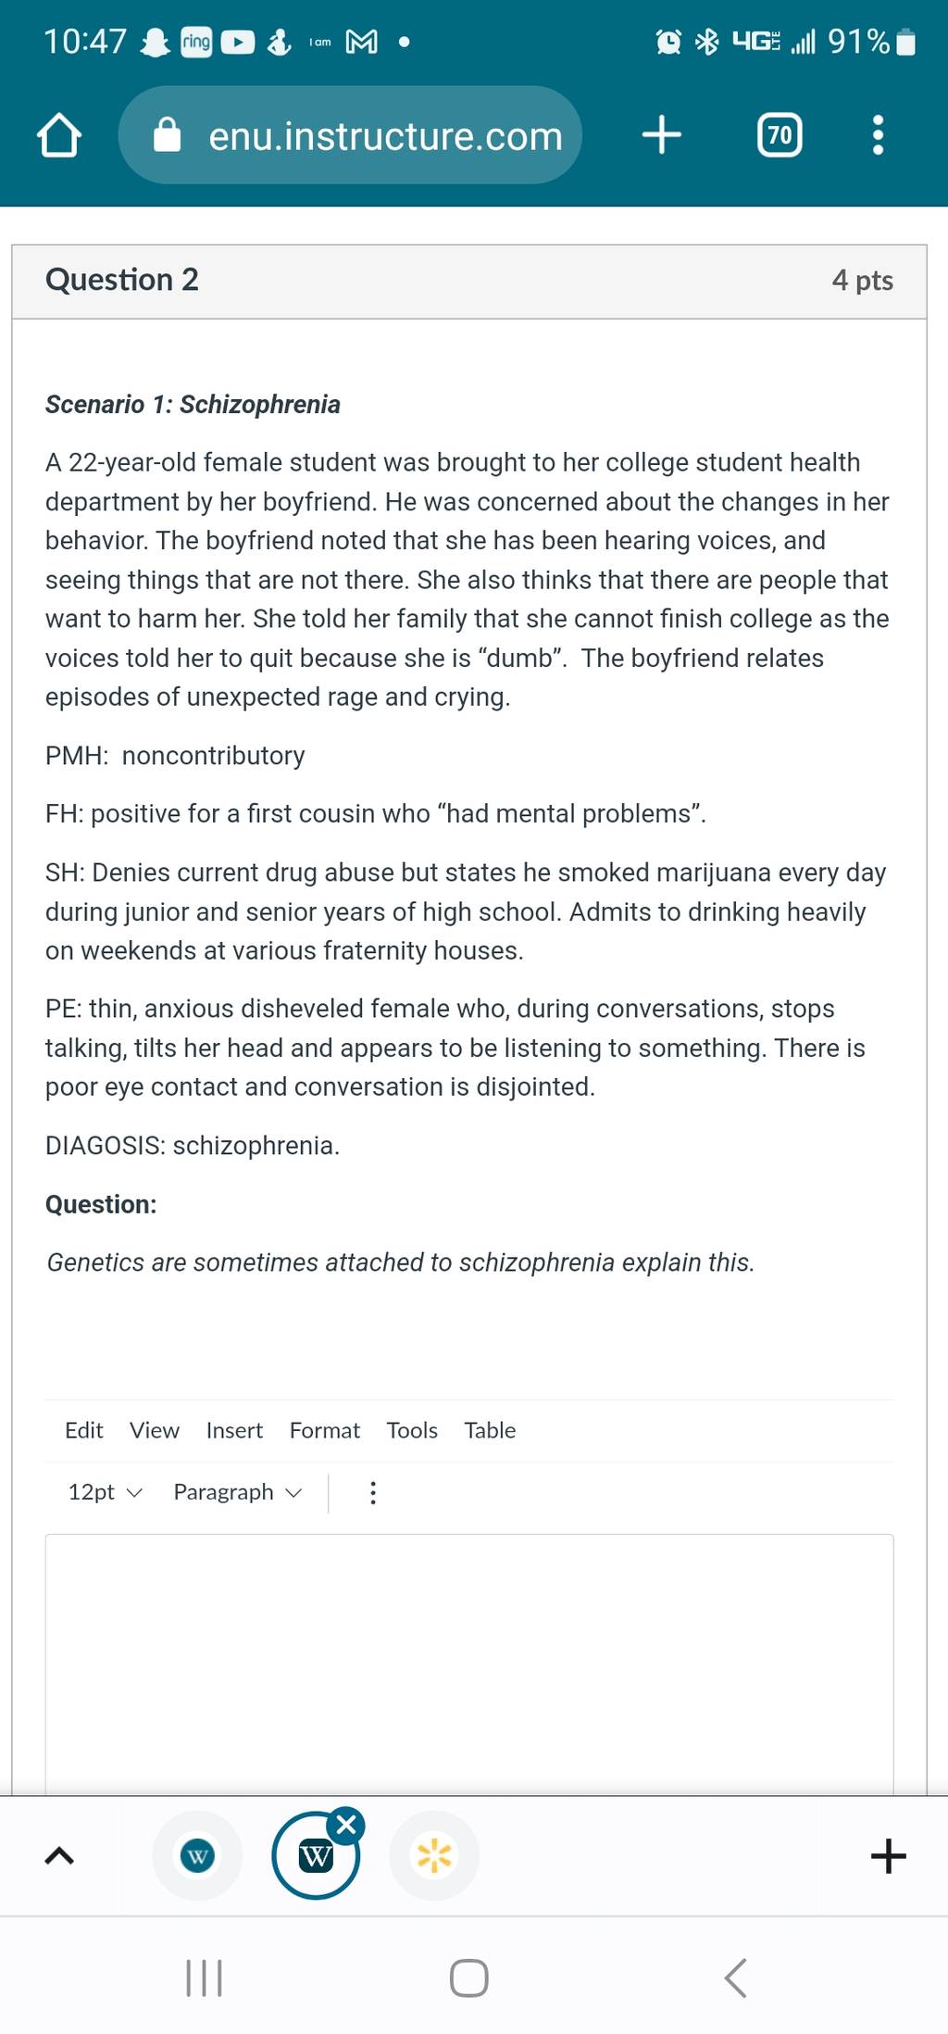Add a tab using the bottom plus
The width and height of the screenshot is (948, 2034).
888,1855
